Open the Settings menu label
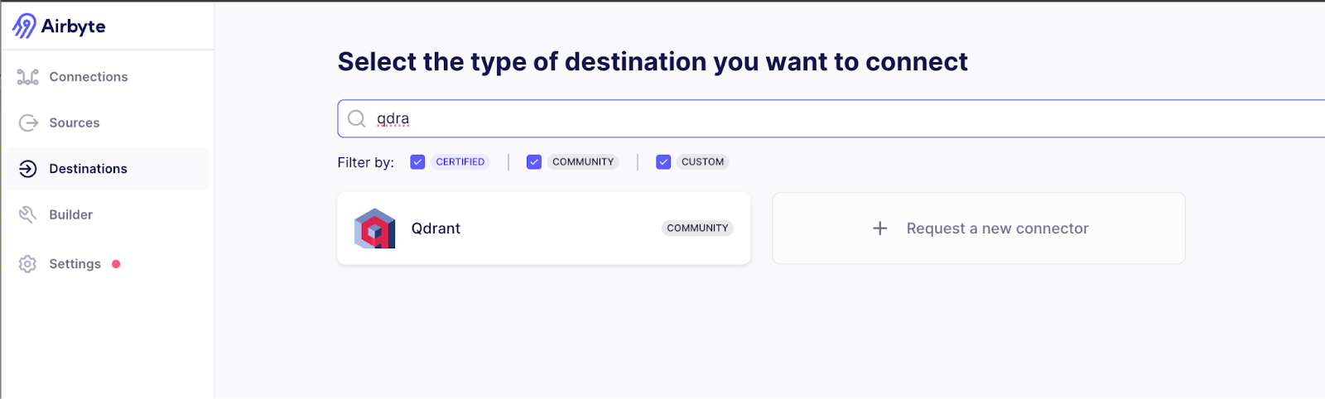Viewport: 1325px width, 399px height. click(75, 264)
